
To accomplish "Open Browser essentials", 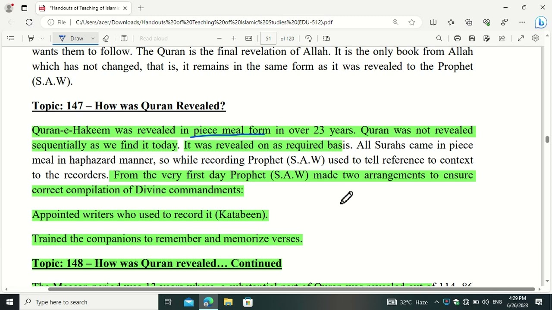I will 486,22.
